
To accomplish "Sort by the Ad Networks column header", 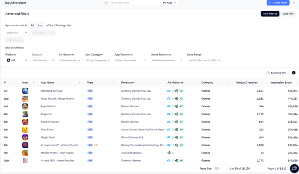I will [175, 82].
